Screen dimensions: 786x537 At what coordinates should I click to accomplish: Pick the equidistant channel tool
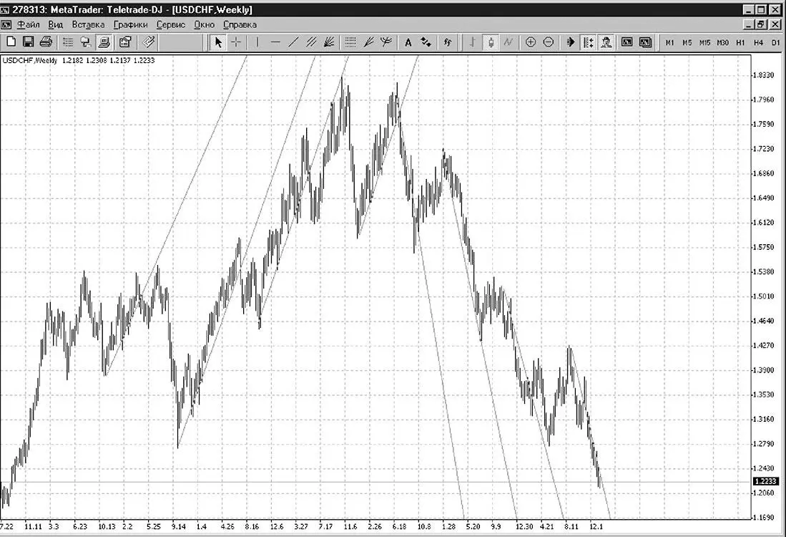(x=311, y=43)
